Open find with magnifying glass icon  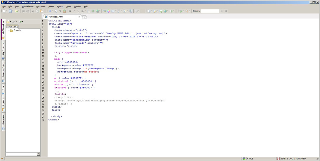(x=187, y=11)
